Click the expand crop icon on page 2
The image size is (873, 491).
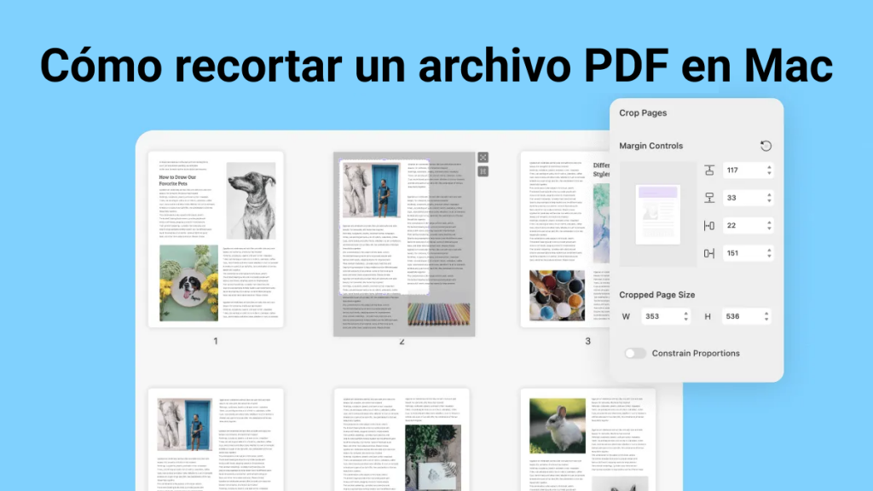[x=483, y=158]
